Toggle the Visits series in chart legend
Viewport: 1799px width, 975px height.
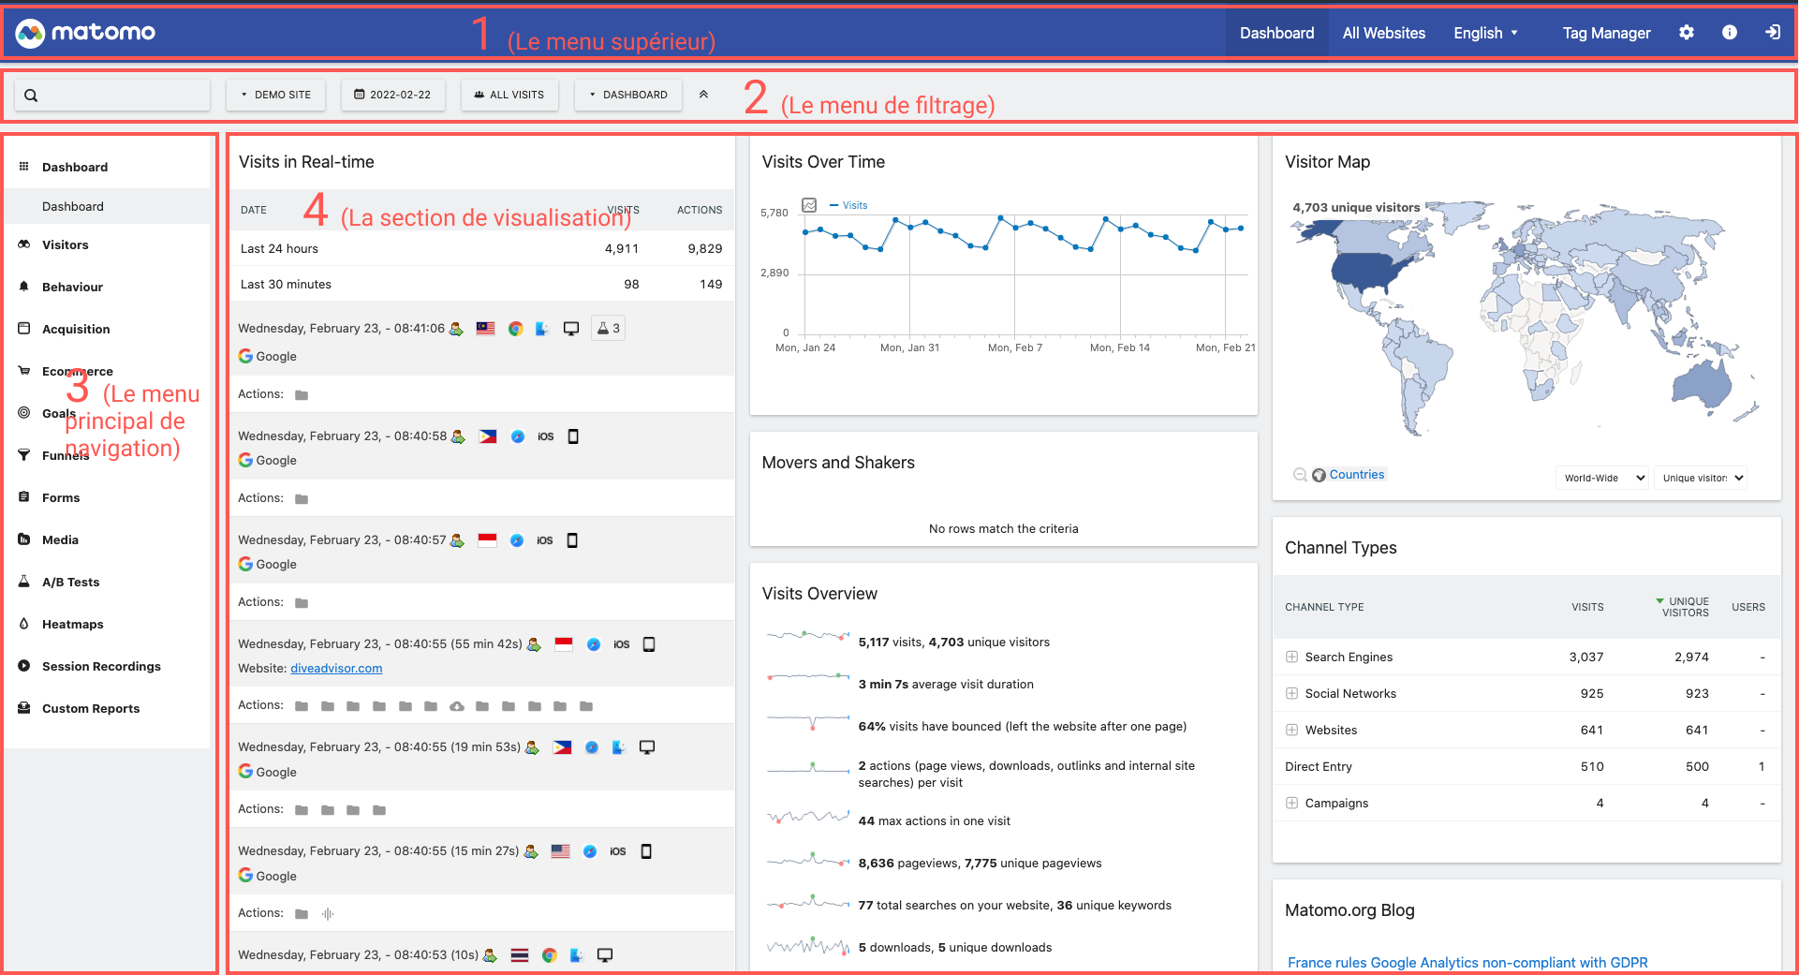pyautogui.click(x=848, y=205)
